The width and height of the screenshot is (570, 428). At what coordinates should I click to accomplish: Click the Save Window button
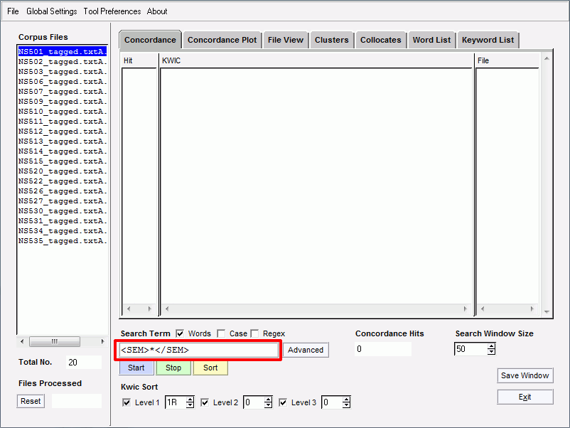[525, 375]
